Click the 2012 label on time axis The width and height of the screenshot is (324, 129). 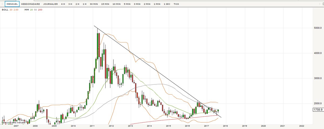coord(111,126)
